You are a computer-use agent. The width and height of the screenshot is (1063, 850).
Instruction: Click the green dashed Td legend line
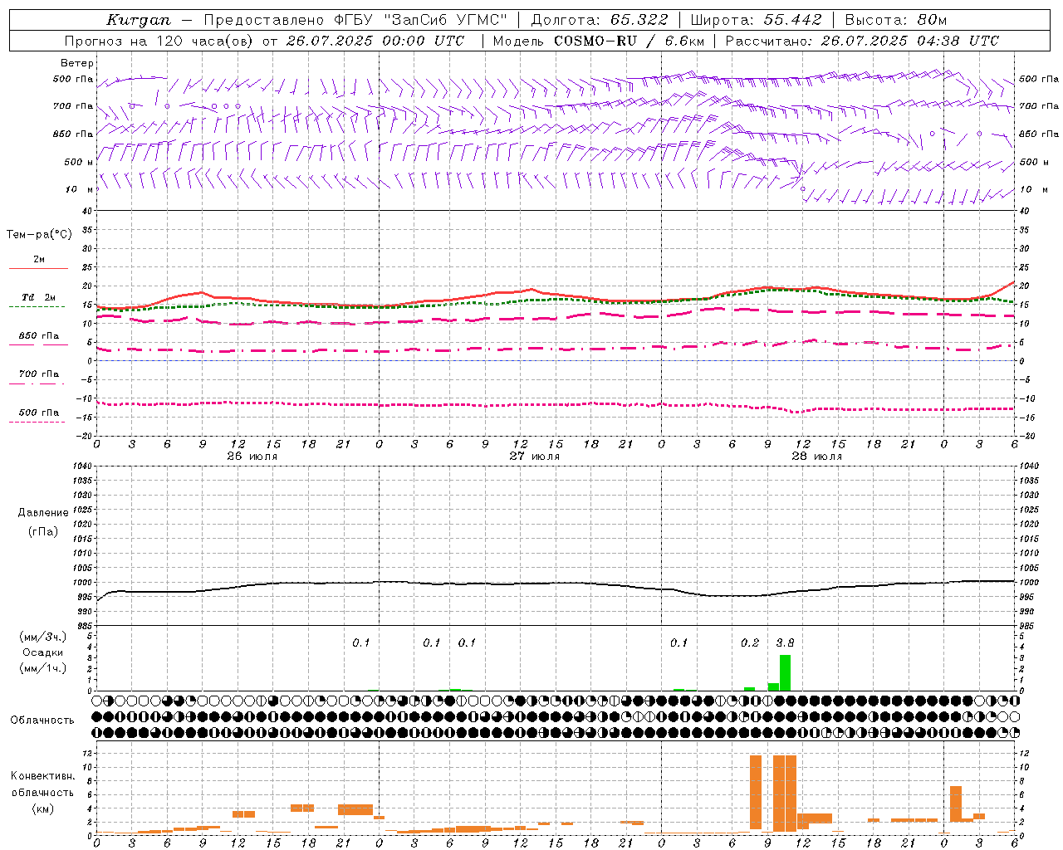pyautogui.click(x=37, y=307)
